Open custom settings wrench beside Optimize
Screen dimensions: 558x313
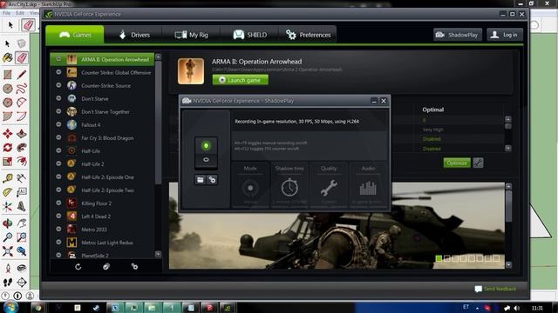479,163
